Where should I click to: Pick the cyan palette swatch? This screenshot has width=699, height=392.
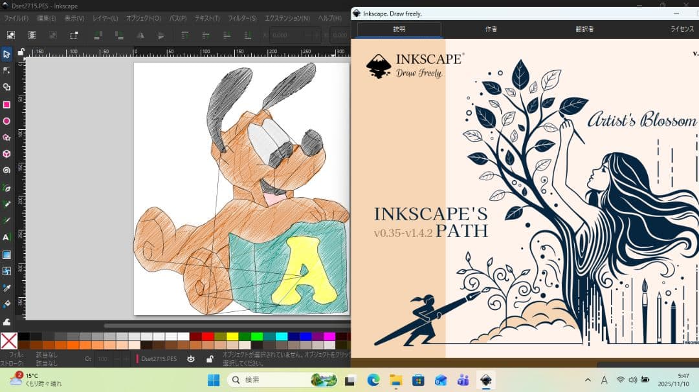282,336
